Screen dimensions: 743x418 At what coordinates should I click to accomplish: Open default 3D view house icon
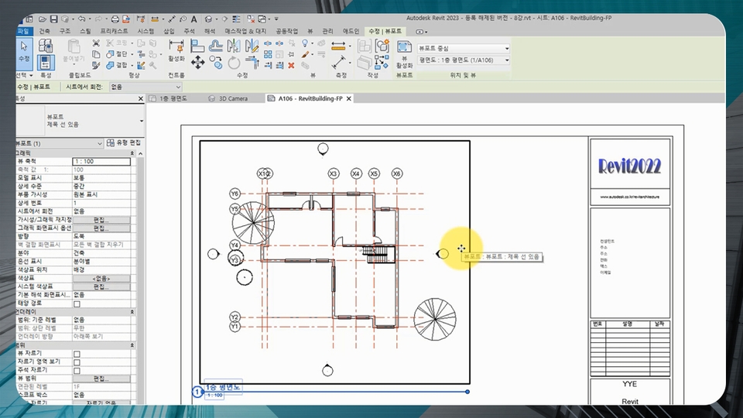(x=208, y=19)
